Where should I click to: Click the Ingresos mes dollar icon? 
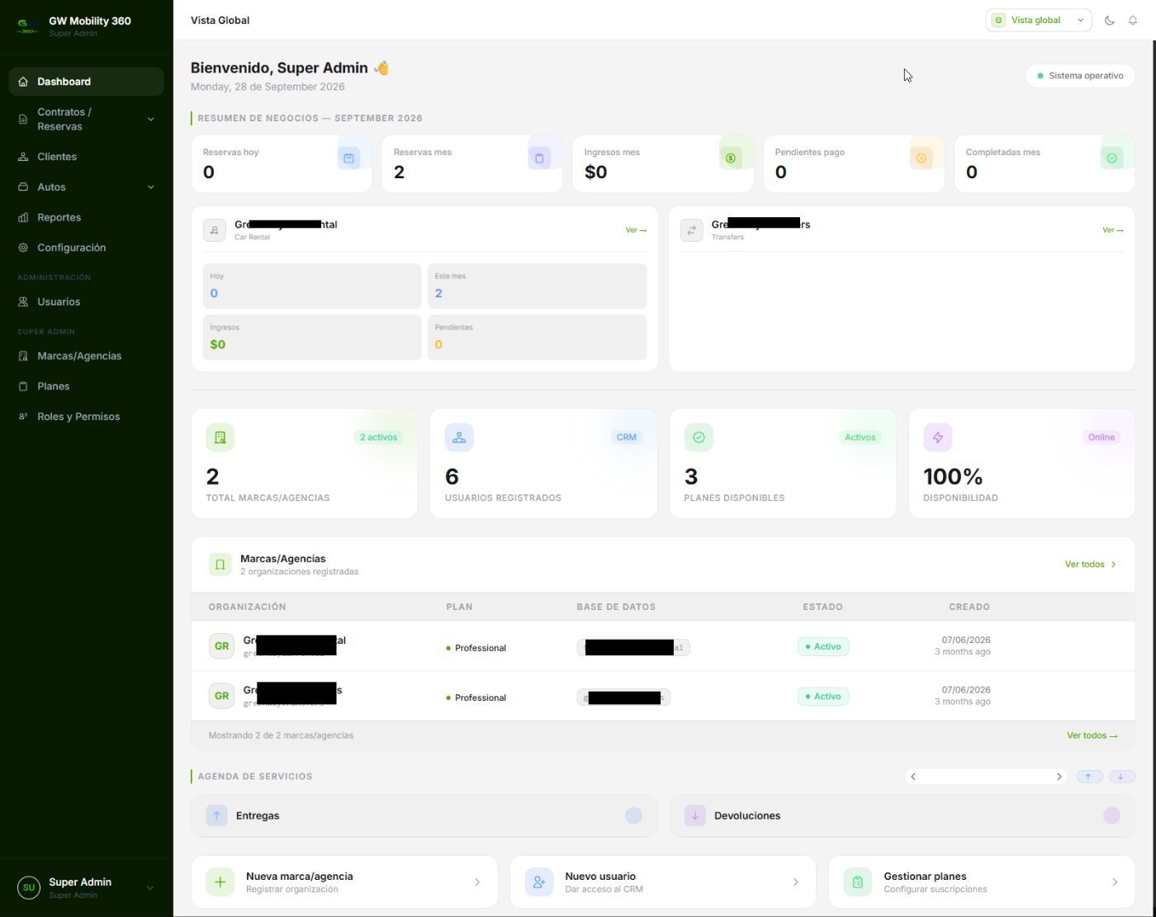730,158
